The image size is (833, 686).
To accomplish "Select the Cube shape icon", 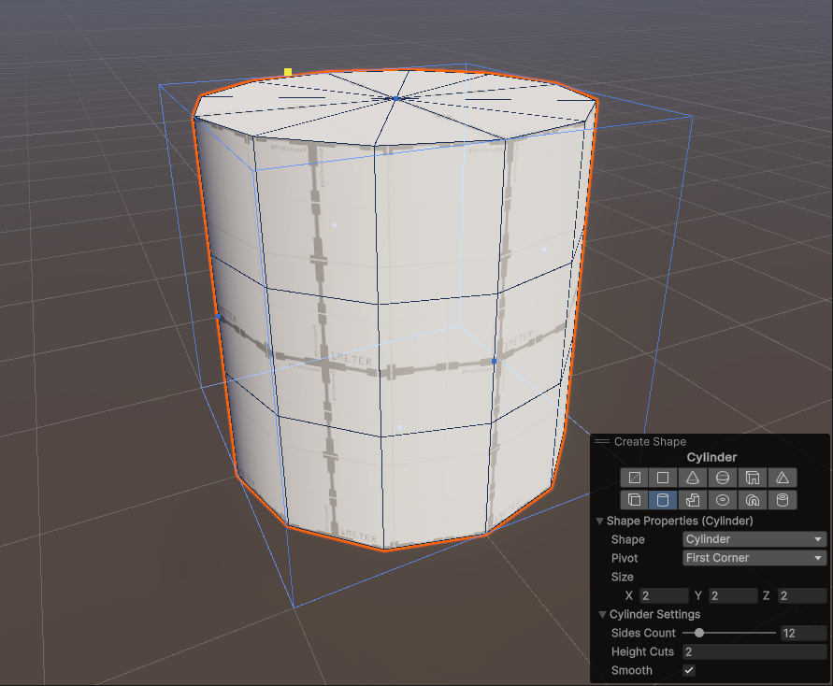I will [634, 500].
